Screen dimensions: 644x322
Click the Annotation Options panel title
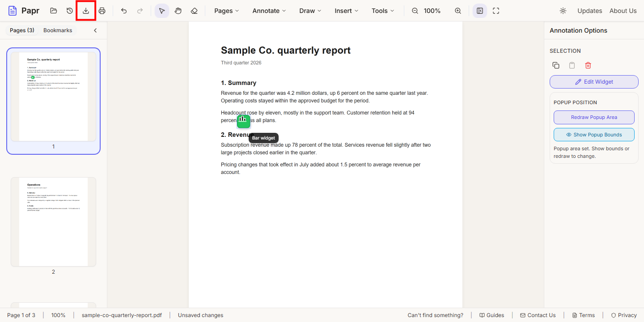(578, 30)
